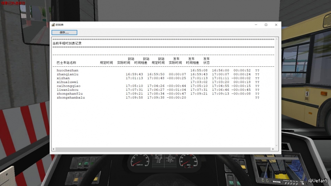Viewport: 331px width, 186px height.
Task: Click the vertical scrollbar down arrow
Action: (x=276, y=145)
